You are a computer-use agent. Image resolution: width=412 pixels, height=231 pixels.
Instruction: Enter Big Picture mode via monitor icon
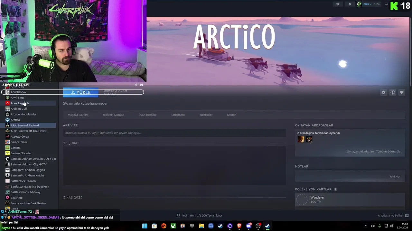pyautogui.click(x=387, y=4)
